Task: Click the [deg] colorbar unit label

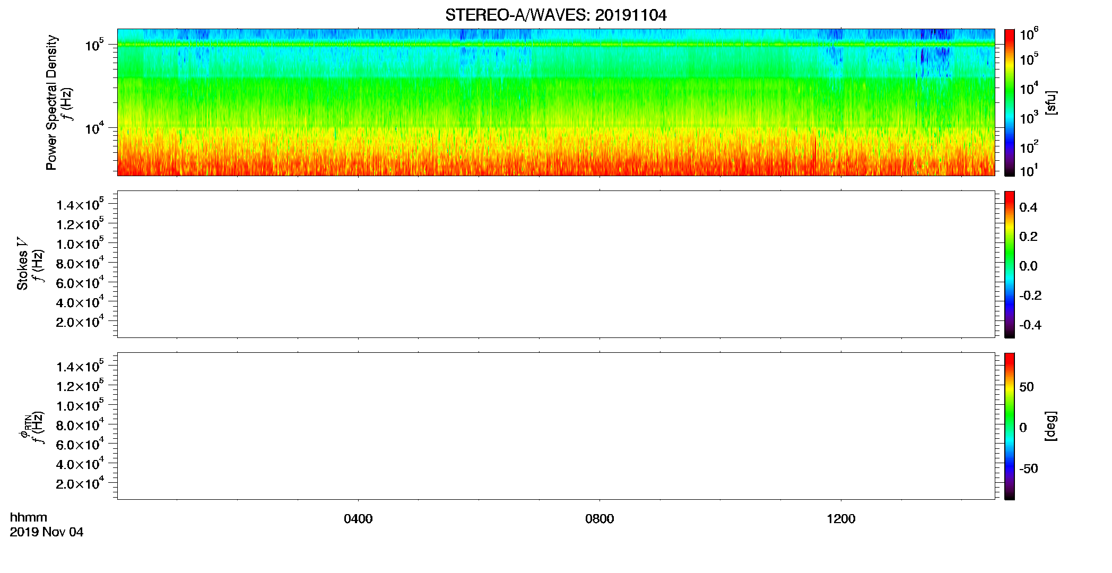Action: tap(1051, 426)
